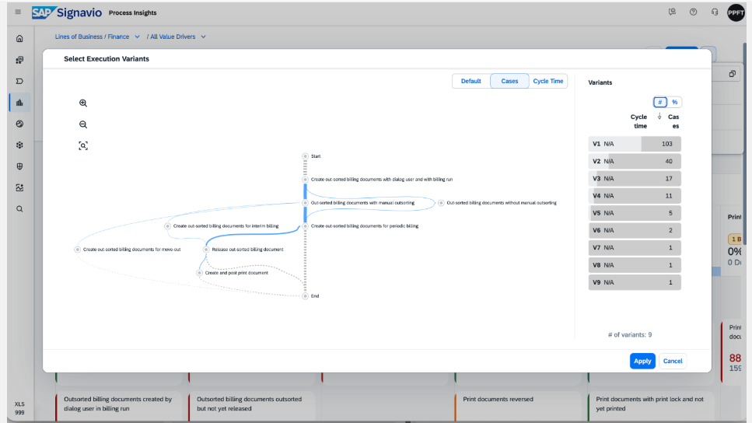Switch to the Cycle Time view tab

(x=548, y=81)
